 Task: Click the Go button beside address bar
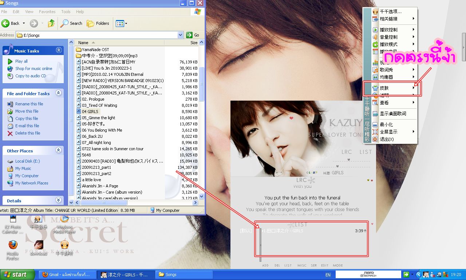(x=193, y=35)
